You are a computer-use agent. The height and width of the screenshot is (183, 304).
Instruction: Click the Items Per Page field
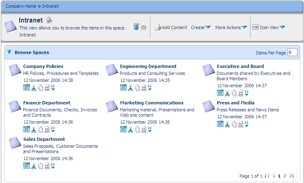tap(293, 52)
